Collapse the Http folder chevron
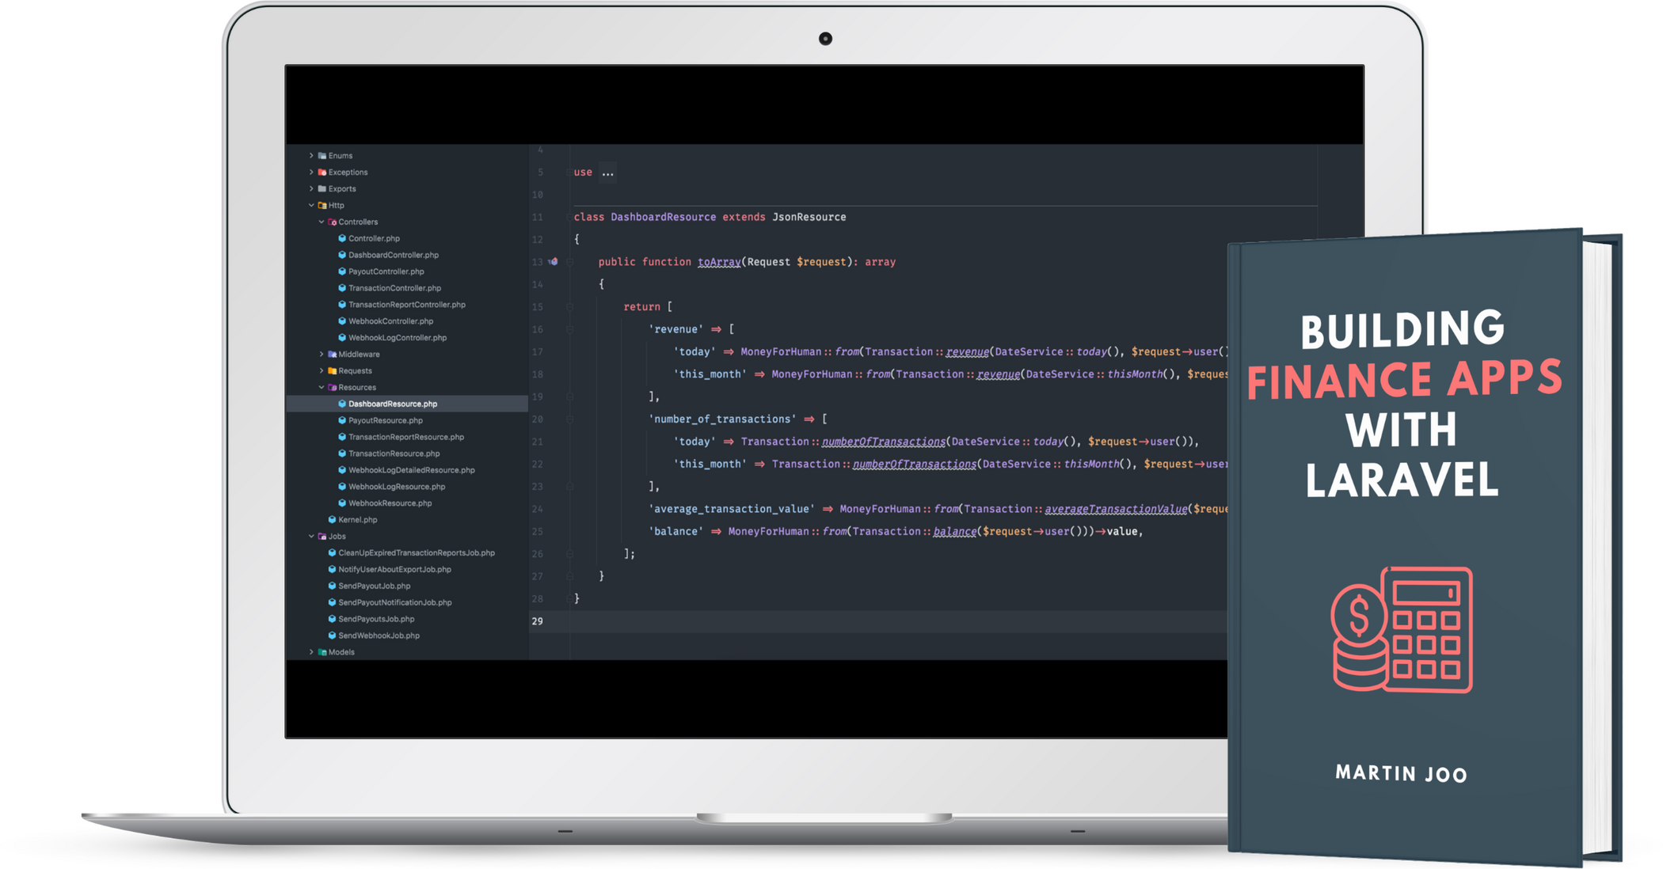 click(311, 206)
